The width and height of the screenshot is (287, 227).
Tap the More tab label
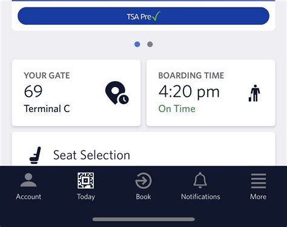pyautogui.click(x=258, y=197)
